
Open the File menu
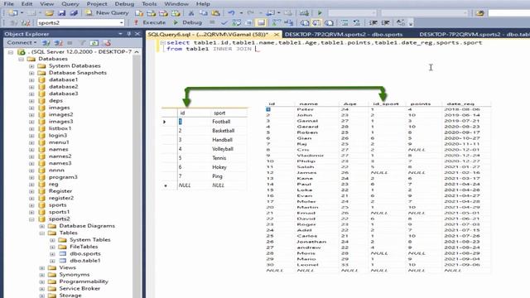[x=9, y=4]
